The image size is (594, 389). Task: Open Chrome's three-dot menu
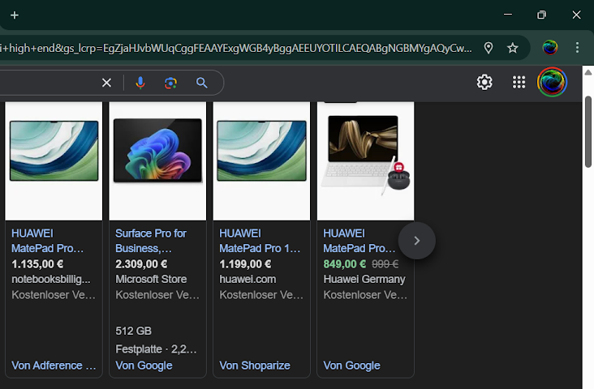tap(577, 48)
